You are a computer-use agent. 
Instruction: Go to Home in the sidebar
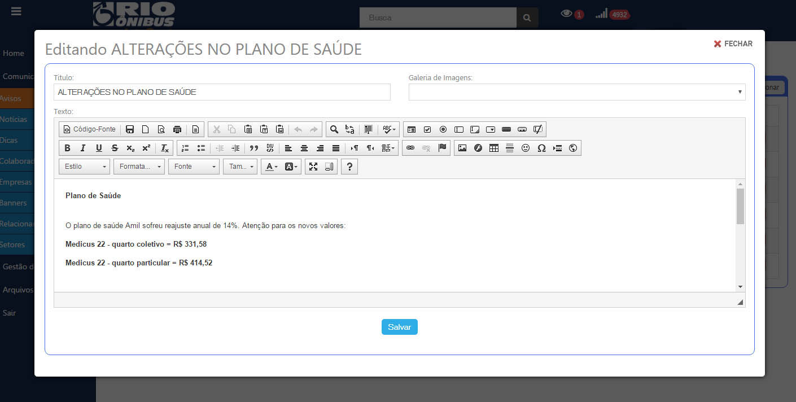[x=14, y=53]
